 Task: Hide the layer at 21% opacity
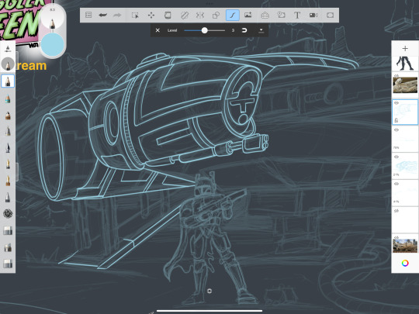(396, 157)
